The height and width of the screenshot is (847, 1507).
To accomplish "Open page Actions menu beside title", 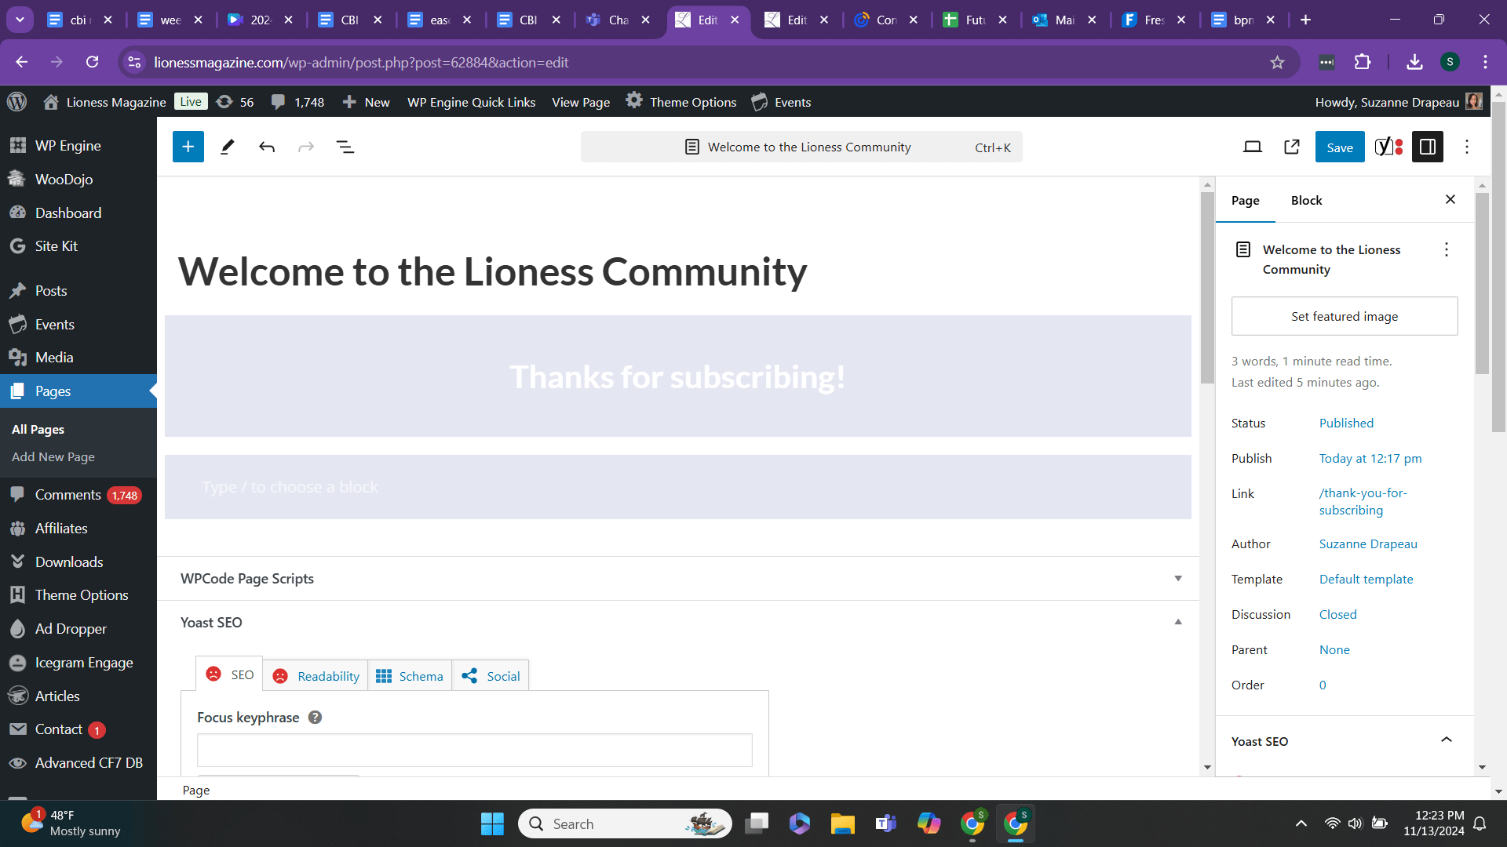I will pyautogui.click(x=1447, y=249).
